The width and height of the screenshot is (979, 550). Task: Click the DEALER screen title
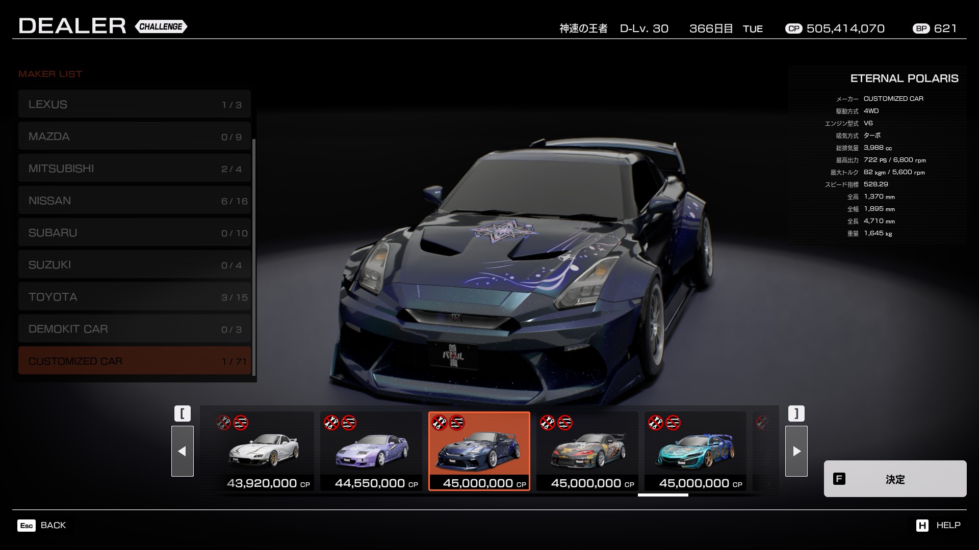click(72, 26)
